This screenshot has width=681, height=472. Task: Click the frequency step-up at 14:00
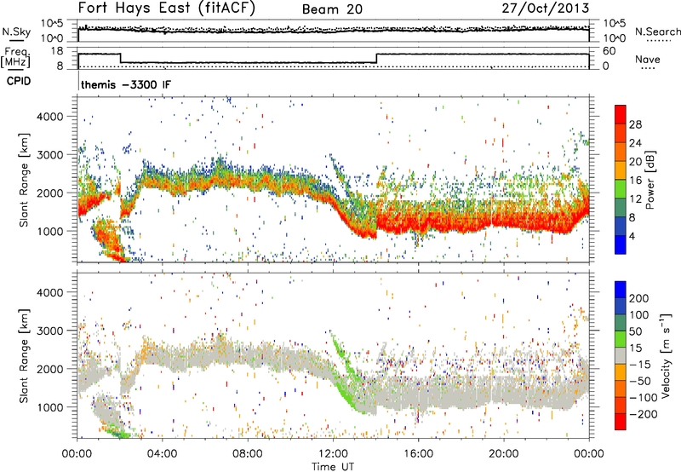coord(376,58)
